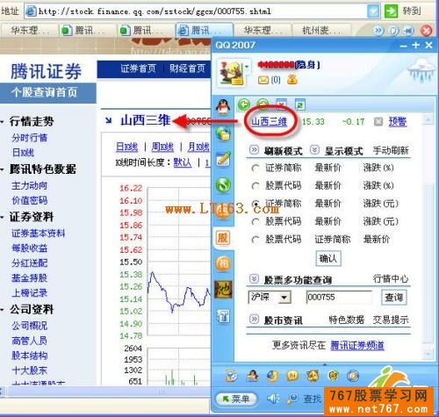Select 股票代码 最新价 涨跌(元) radio option
This screenshot has height=417, width=439.
pos(255,221)
